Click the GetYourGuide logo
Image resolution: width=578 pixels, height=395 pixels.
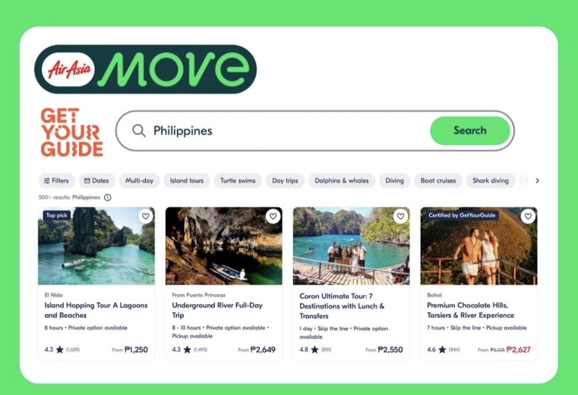tap(72, 133)
